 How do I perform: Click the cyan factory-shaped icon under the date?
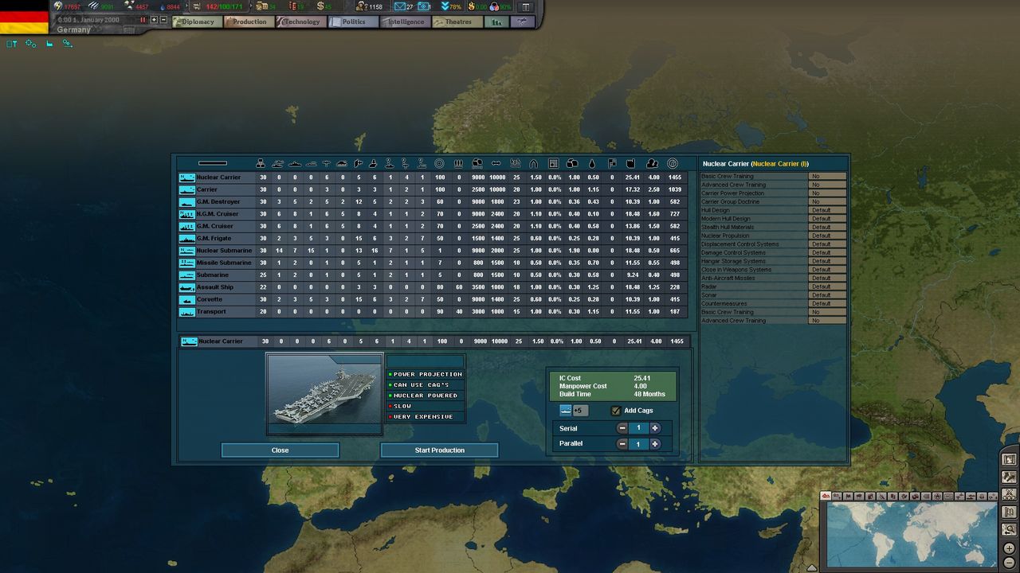49,43
